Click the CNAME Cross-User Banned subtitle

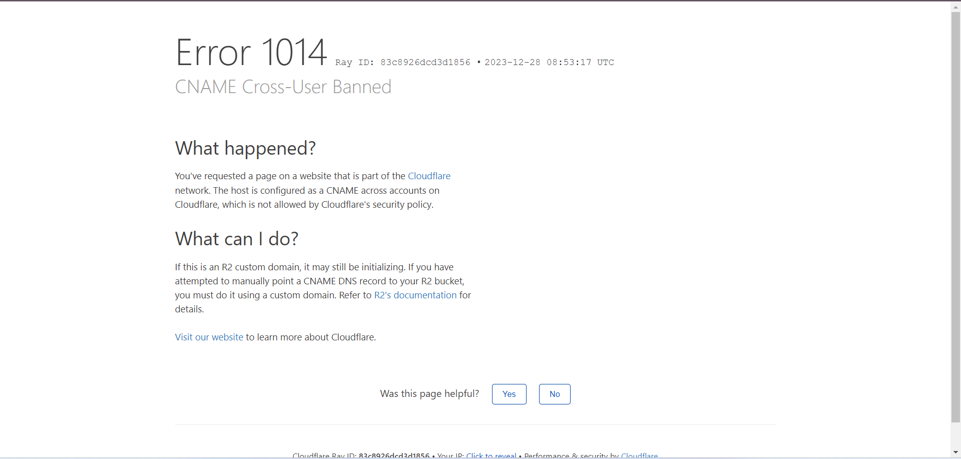(x=283, y=87)
